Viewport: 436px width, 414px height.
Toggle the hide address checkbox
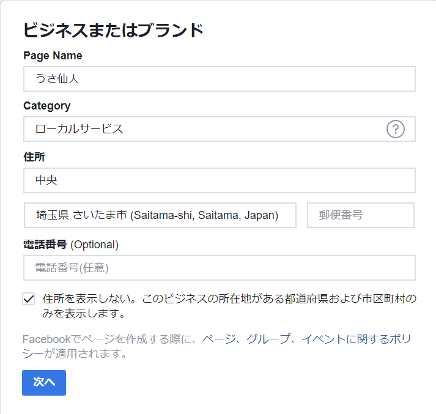pos(28,299)
